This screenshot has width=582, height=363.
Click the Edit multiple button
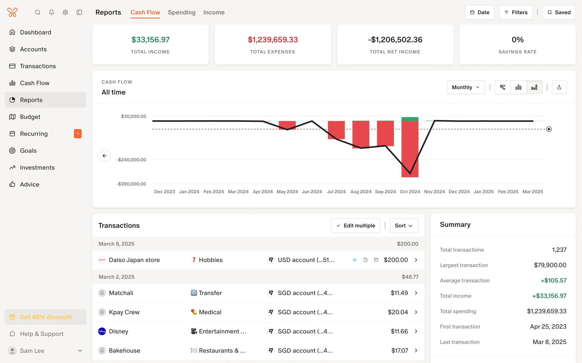pos(356,226)
